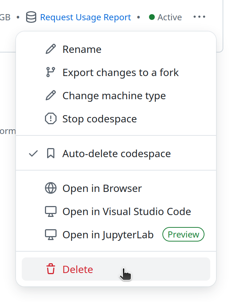Select Change machine type from the menu
Image resolution: width=232 pixels, height=302 pixels.
114,95
